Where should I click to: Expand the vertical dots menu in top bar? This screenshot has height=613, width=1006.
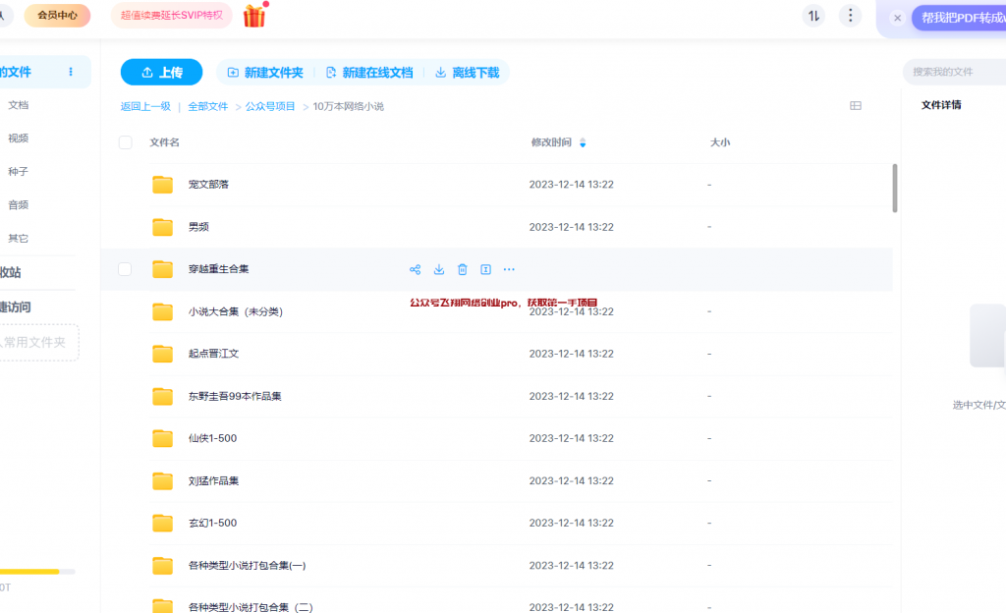point(850,16)
